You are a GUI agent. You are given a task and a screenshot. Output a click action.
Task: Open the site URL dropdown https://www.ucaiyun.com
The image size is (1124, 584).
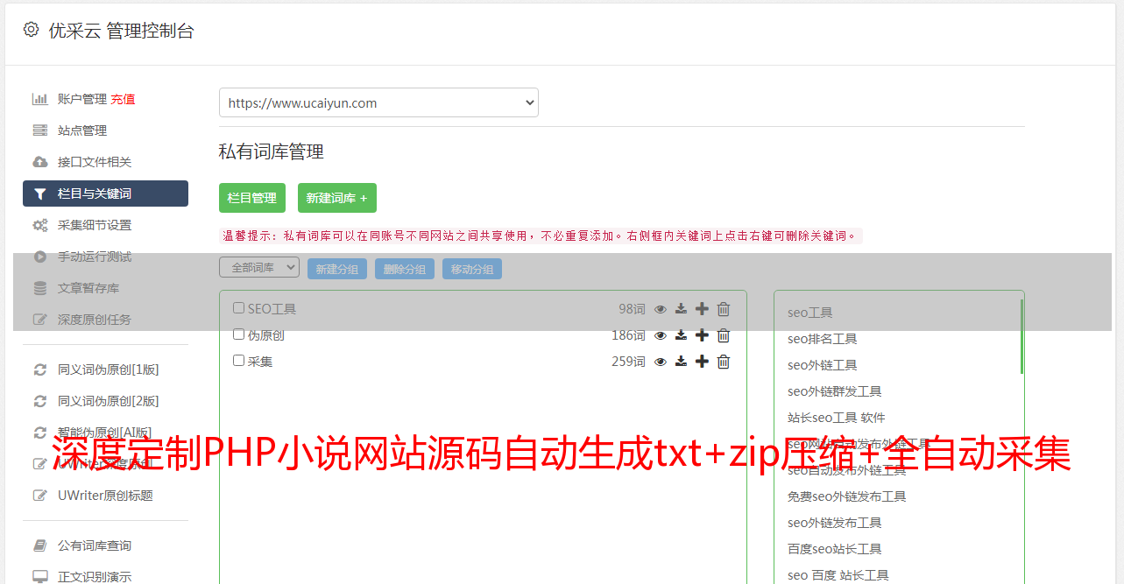pos(378,102)
